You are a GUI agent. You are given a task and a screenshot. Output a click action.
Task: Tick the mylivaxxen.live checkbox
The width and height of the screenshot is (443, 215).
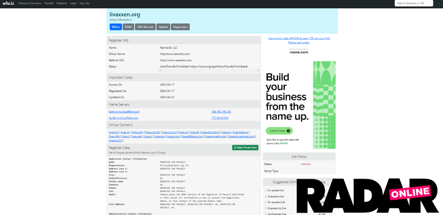pos(266,214)
